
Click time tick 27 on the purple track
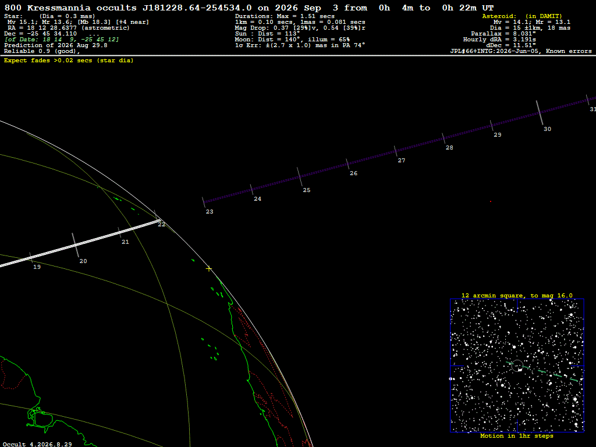pyautogui.click(x=396, y=151)
